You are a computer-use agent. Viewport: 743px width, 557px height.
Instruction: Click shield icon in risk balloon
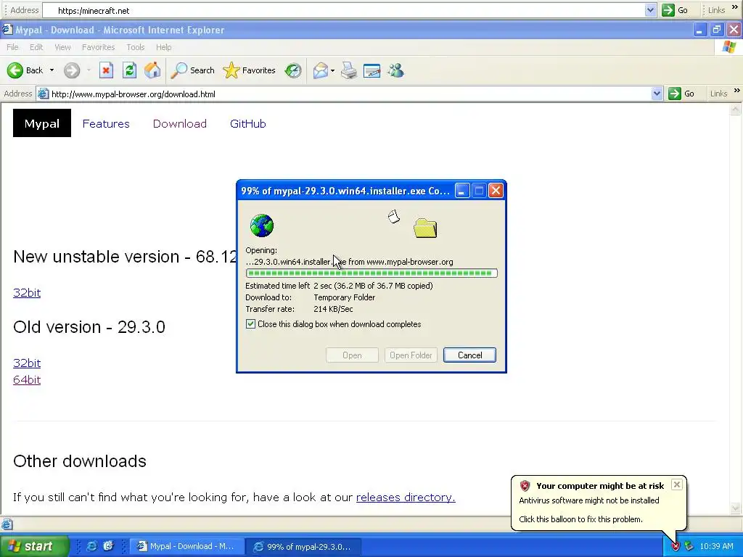pos(525,485)
